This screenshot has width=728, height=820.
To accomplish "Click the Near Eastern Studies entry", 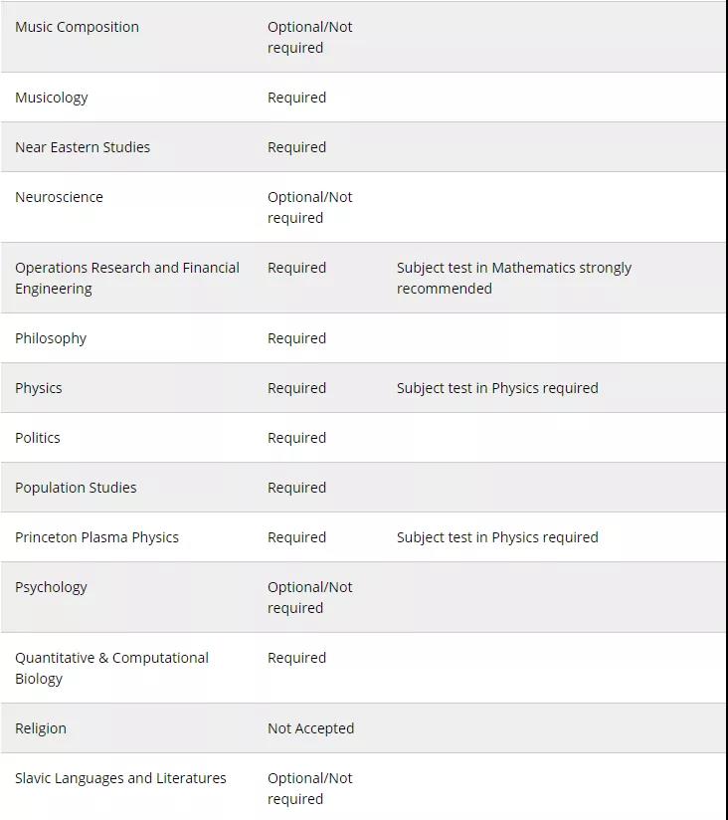I will pos(83,147).
